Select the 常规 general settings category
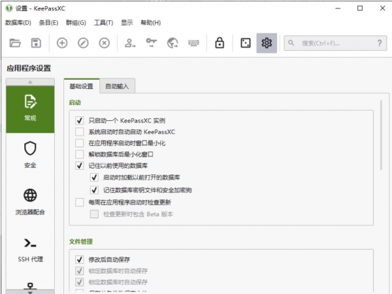This screenshot has height=294, width=392. (x=30, y=109)
